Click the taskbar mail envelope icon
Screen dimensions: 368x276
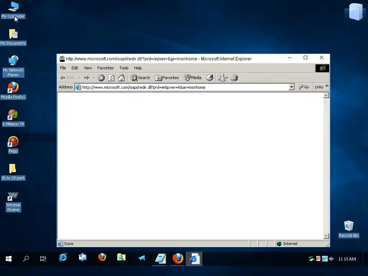(x=82, y=258)
